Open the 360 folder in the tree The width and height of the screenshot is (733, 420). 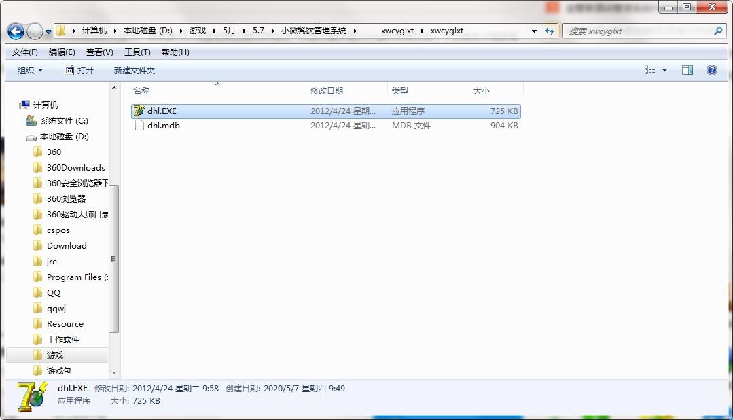[x=54, y=152]
